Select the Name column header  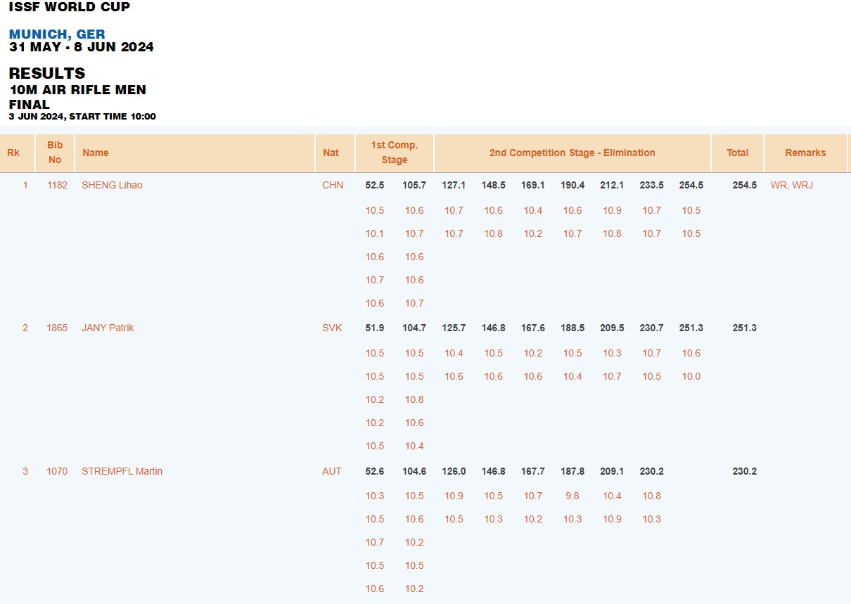click(x=96, y=153)
